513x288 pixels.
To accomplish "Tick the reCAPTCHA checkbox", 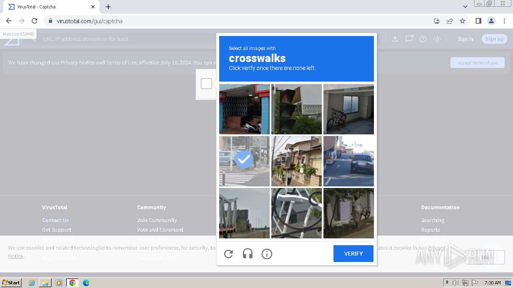I will pyautogui.click(x=206, y=84).
